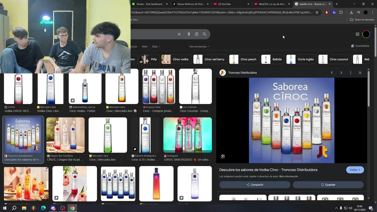Image resolution: width=377 pixels, height=212 pixels.
Task: Show next image in preview panel
Action: pos(341,73)
